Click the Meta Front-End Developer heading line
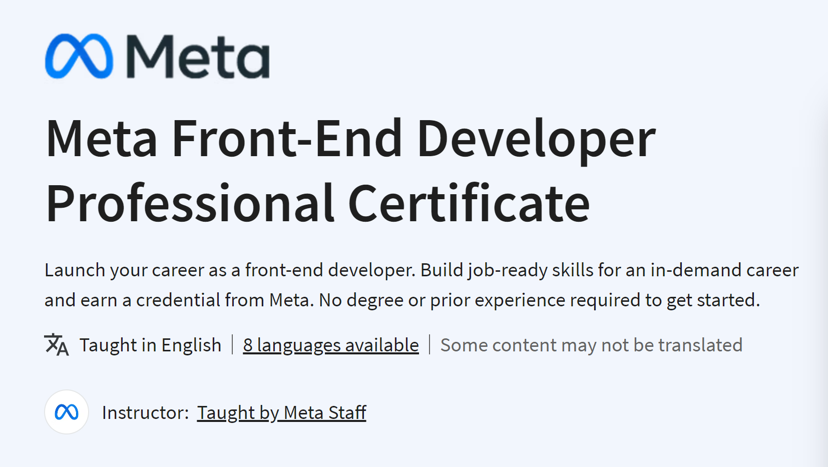The height and width of the screenshot is (467, 828). tap(350, 139)
